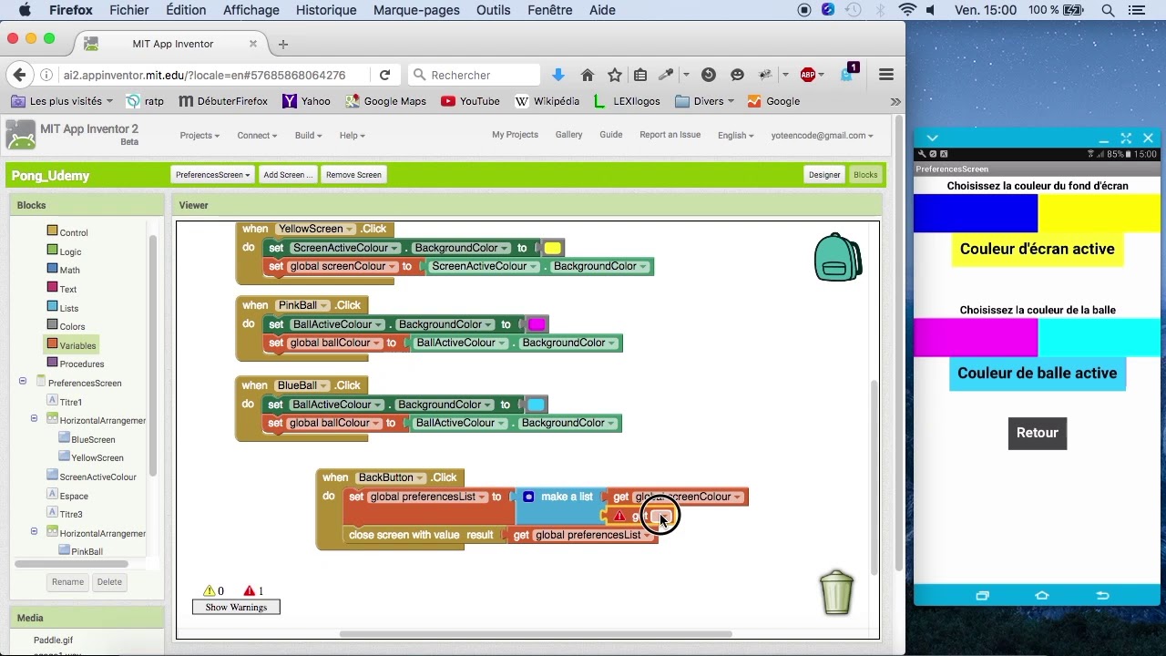
Task: Open the Projects dropdown menu
Action: tap(199, 135)
